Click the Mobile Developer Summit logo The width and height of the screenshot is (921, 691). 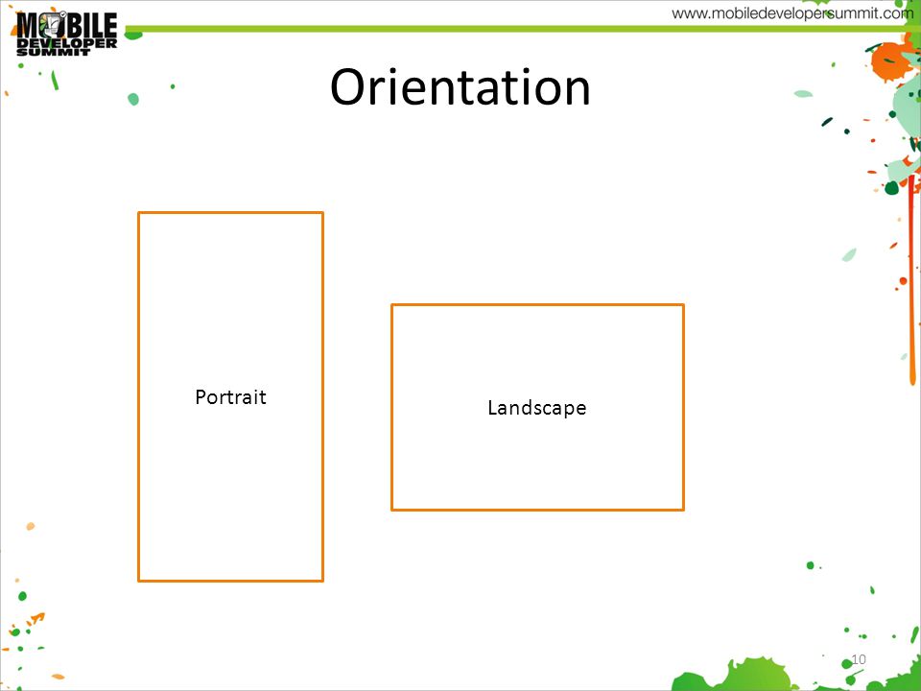66,34
